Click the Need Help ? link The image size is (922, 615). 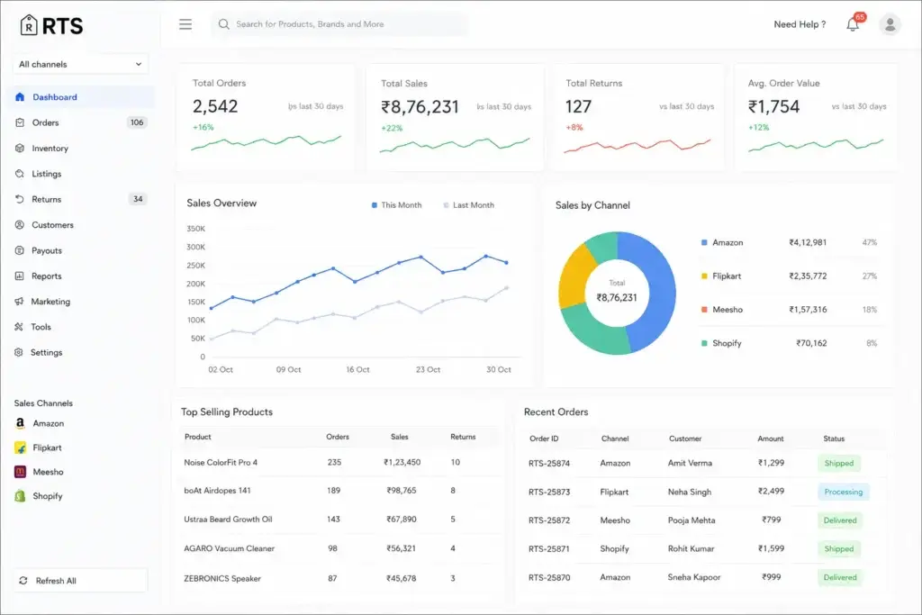800,24
